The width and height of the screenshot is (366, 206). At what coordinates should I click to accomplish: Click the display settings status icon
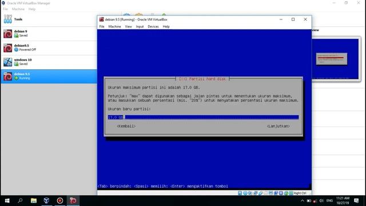270,193
